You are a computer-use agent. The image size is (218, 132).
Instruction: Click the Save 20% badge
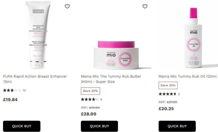click(90, 91)
